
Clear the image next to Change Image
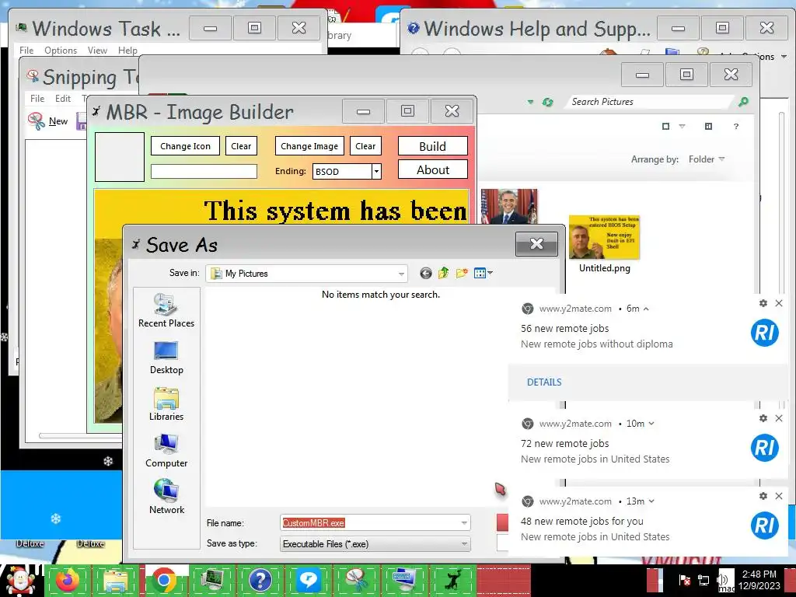point(365,146)
